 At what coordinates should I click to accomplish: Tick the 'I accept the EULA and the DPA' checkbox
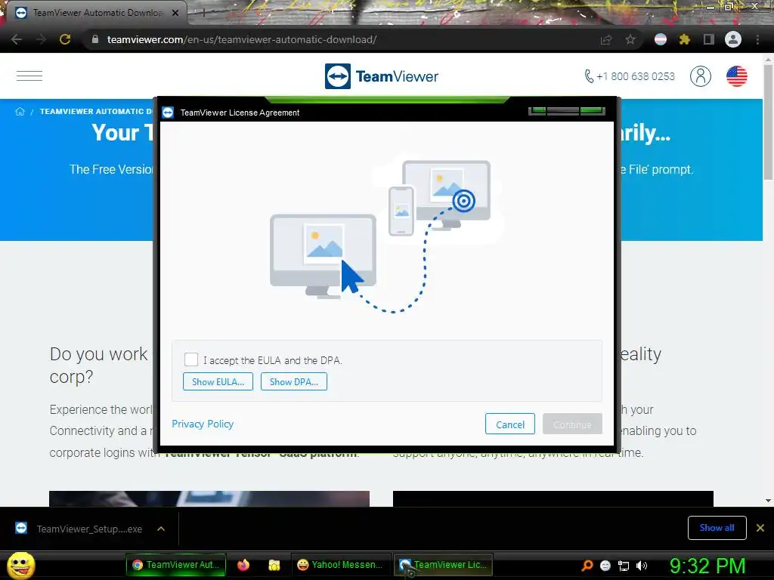[191, 359]
